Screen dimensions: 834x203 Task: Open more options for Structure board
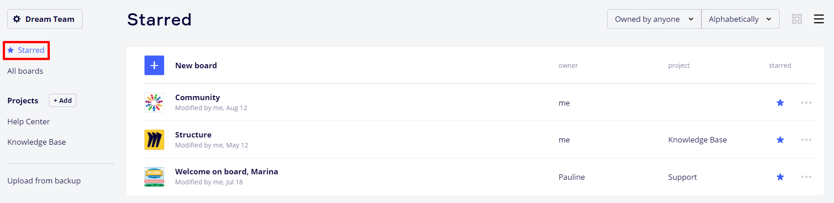pos(806,140)
